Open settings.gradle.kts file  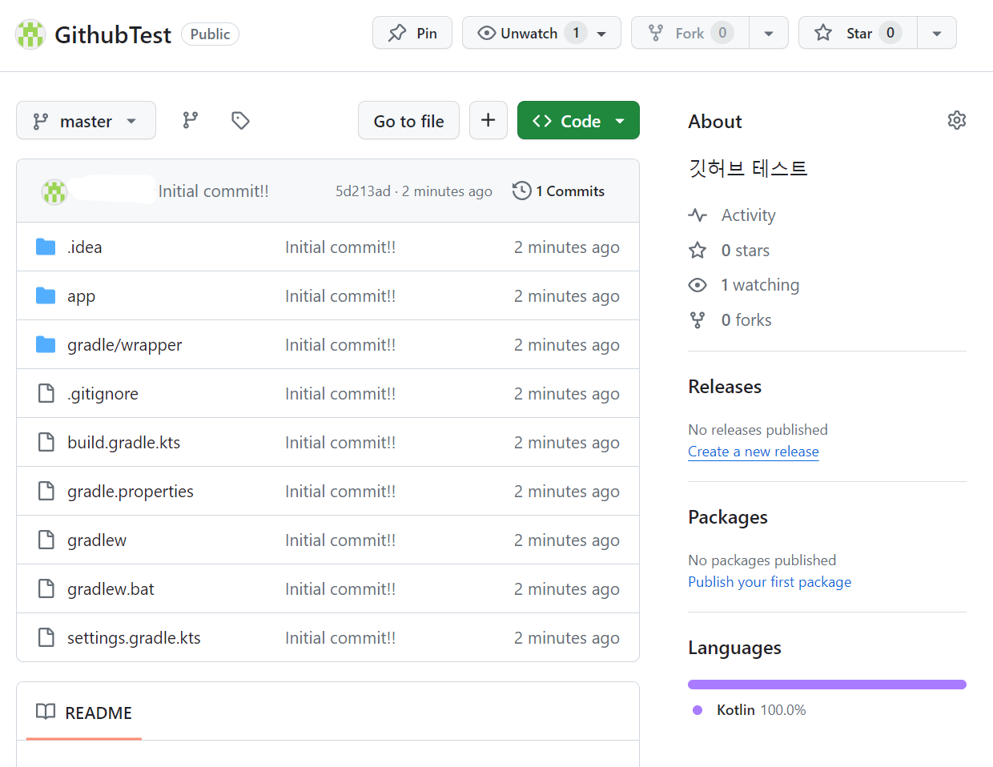tap(134, 638)
